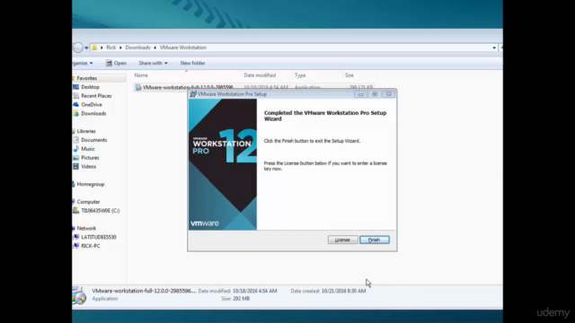This screenshot has width=575, height=323.
Task: Click the RICK-PC computer icon
Action: (x=75, y=246)
